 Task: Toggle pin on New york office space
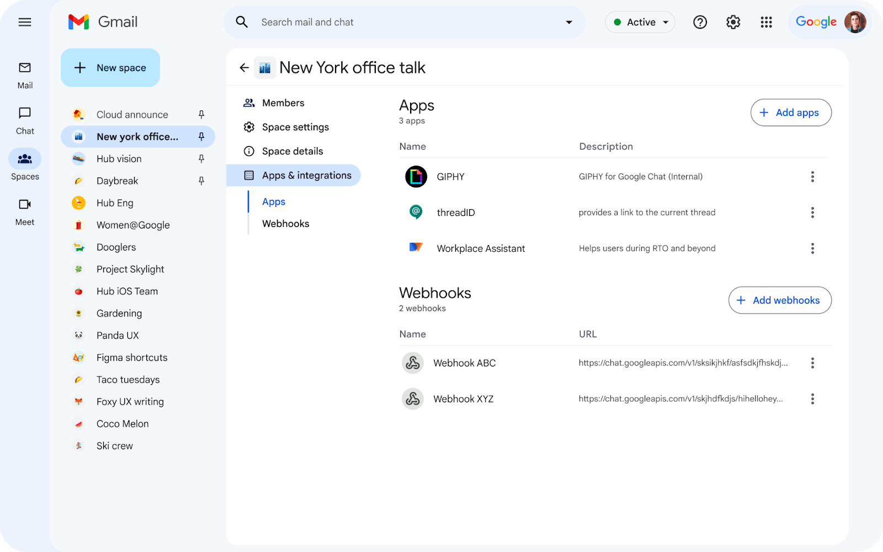pyautogui.click(x=201, y=136)
